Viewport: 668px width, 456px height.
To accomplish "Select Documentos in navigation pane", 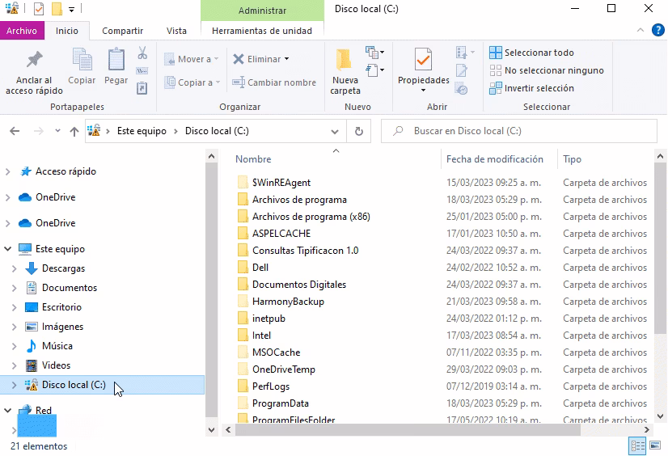I will pos(69,288).
